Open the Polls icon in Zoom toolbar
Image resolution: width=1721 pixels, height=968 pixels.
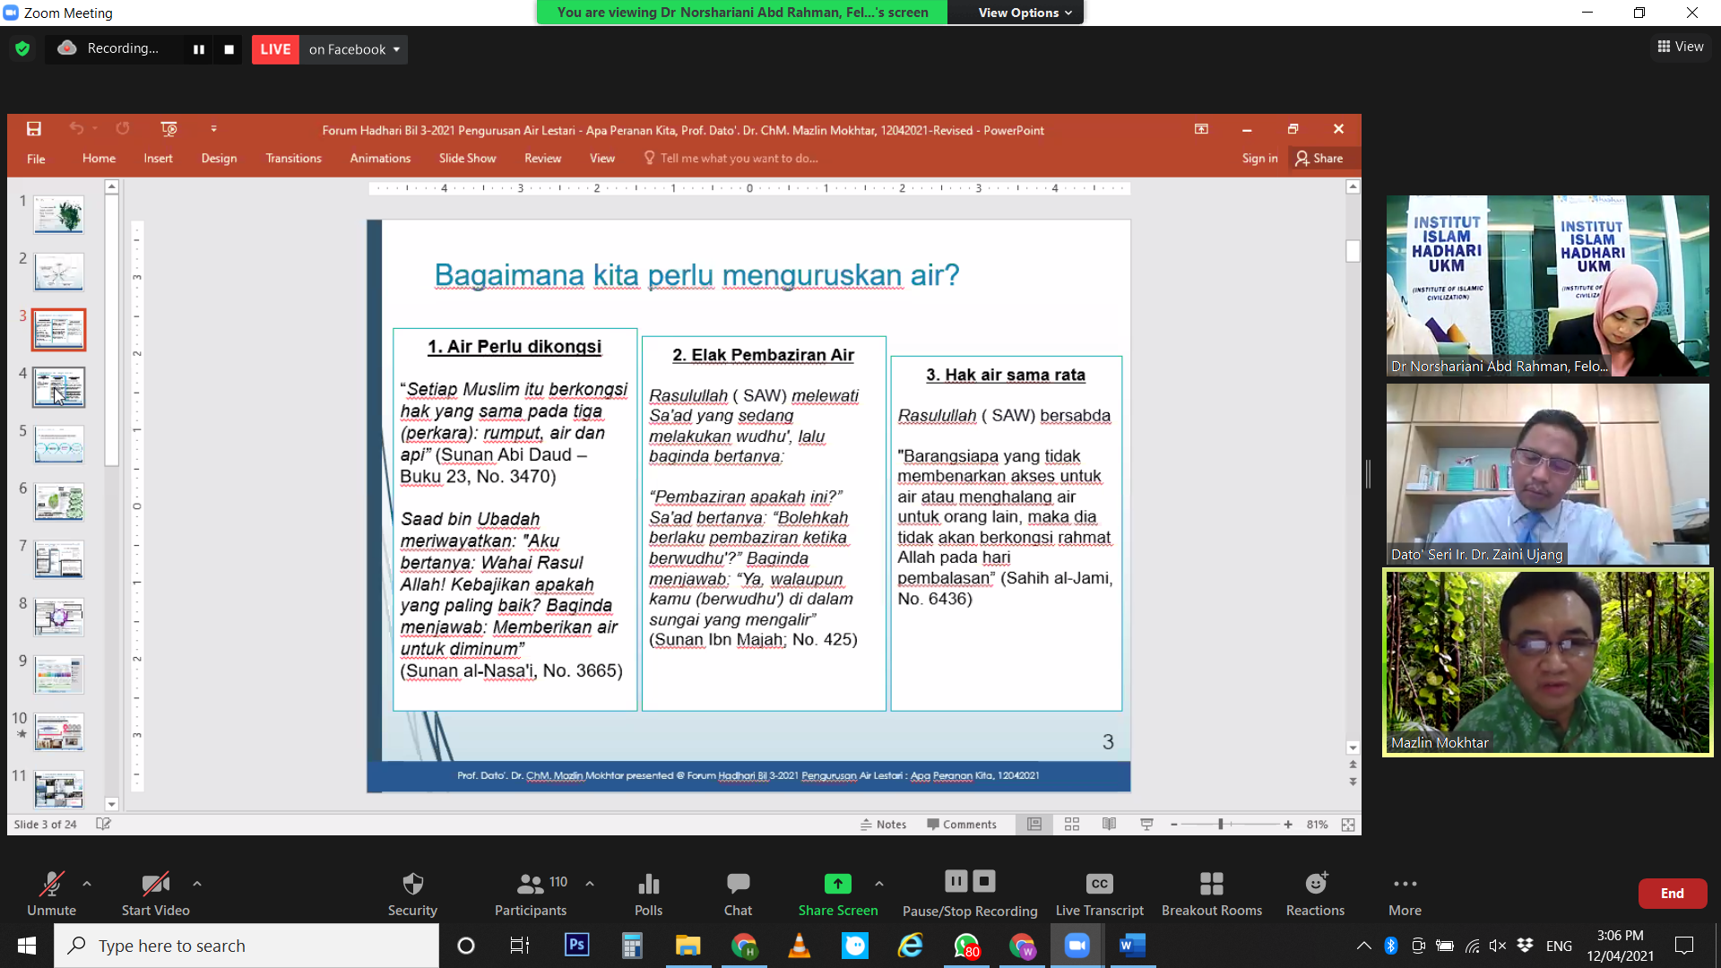648,894
